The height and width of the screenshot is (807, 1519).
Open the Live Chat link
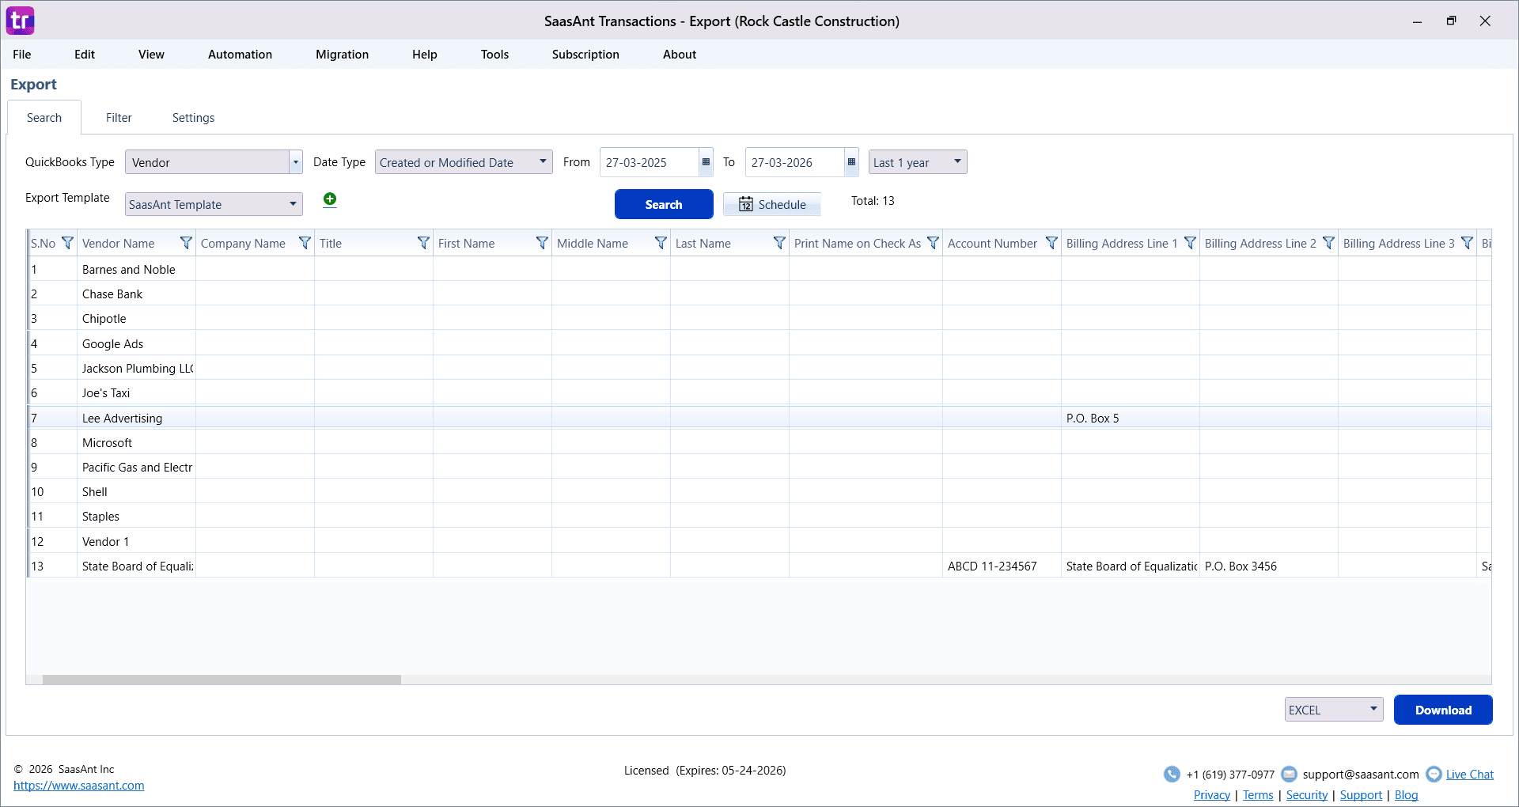point(1470,775)
